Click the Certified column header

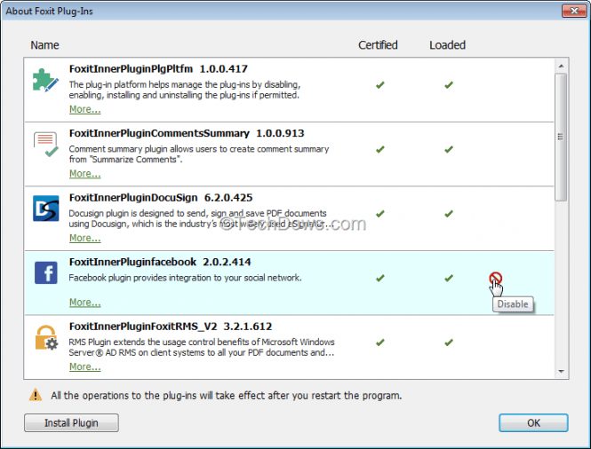(x=378, y=45)
